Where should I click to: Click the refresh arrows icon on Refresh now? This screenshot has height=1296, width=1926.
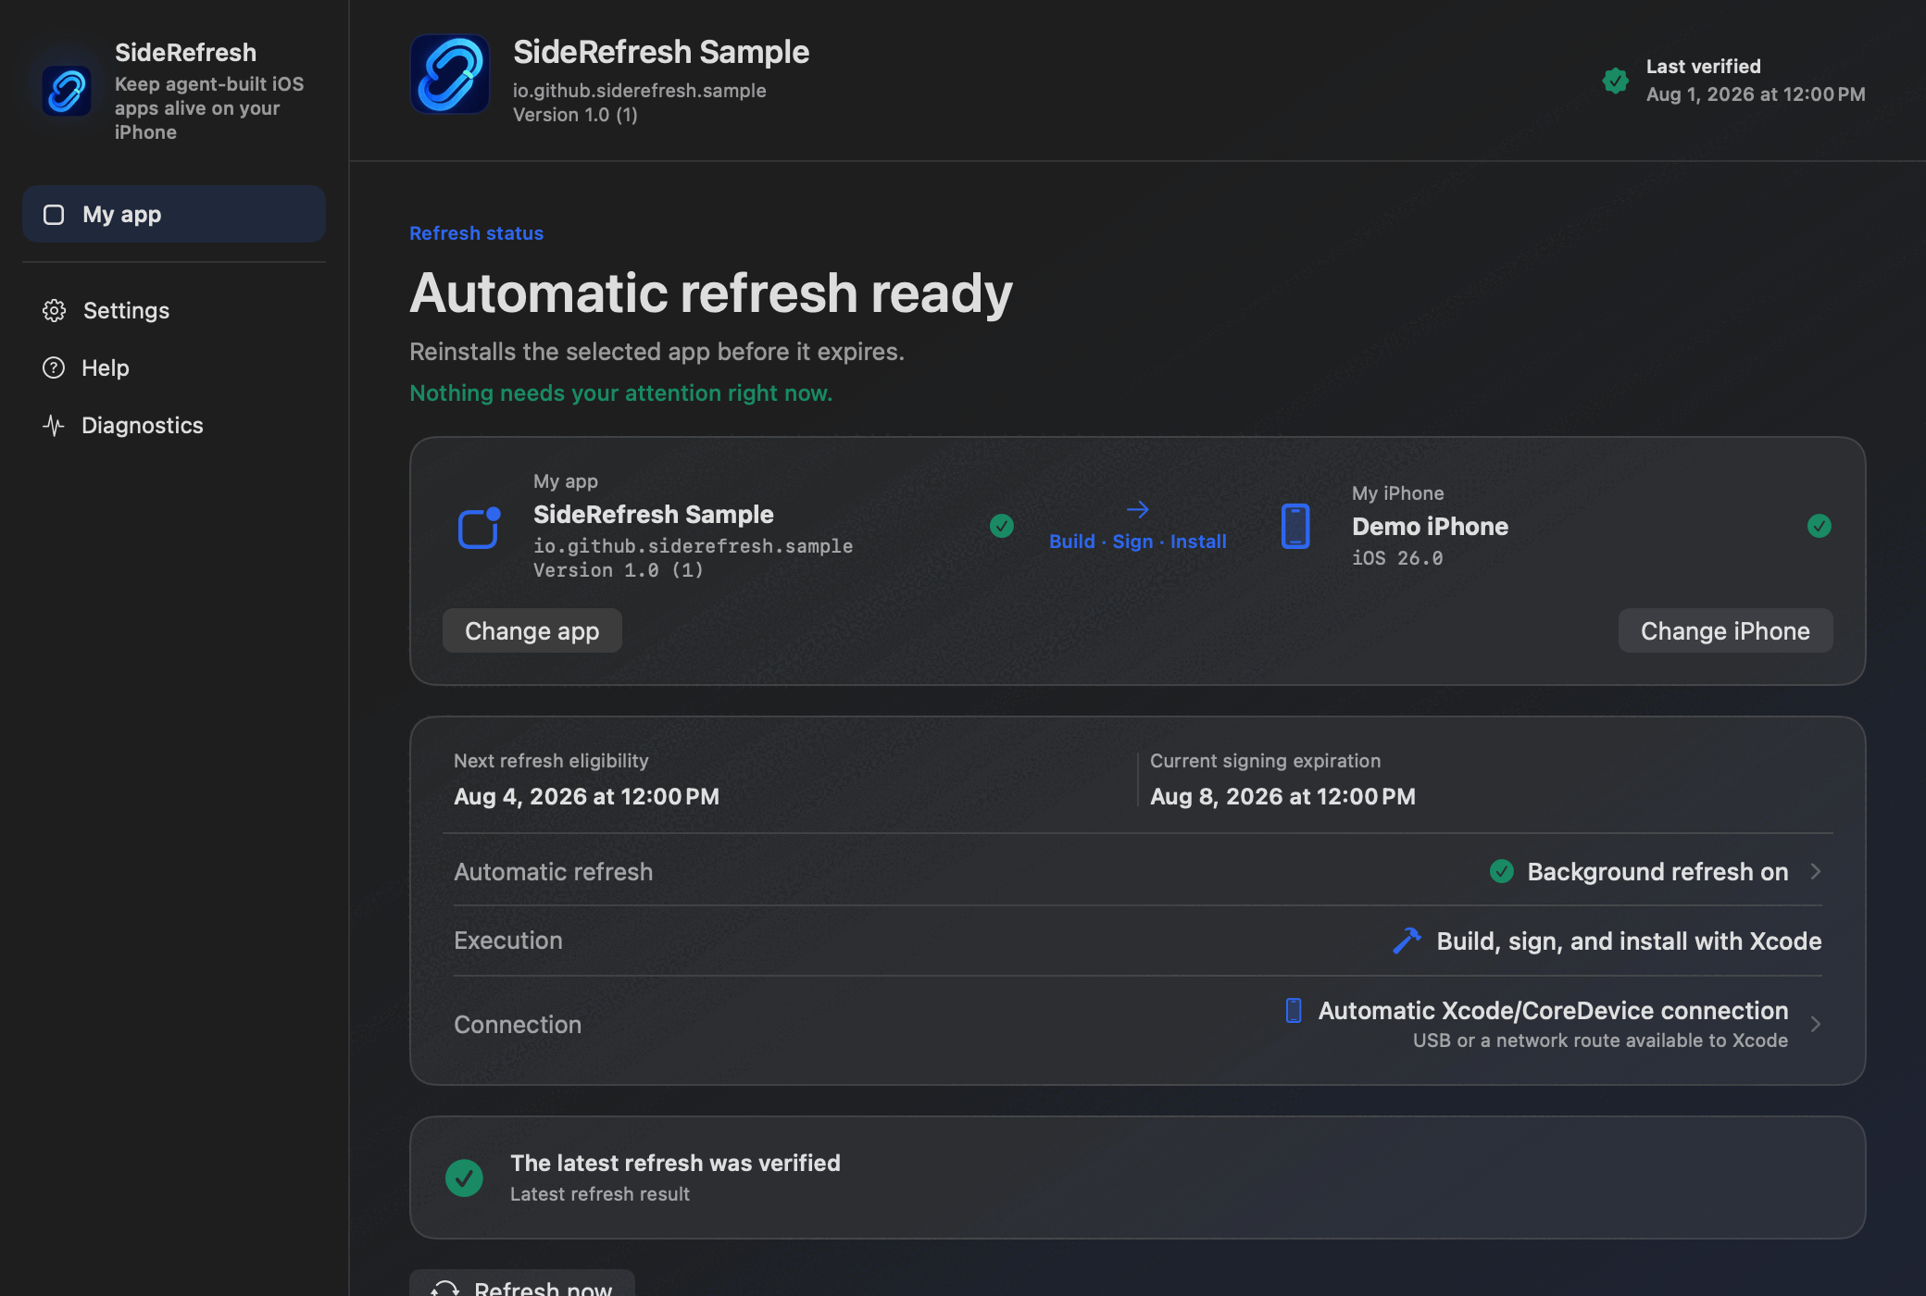tap(445, 1289)
